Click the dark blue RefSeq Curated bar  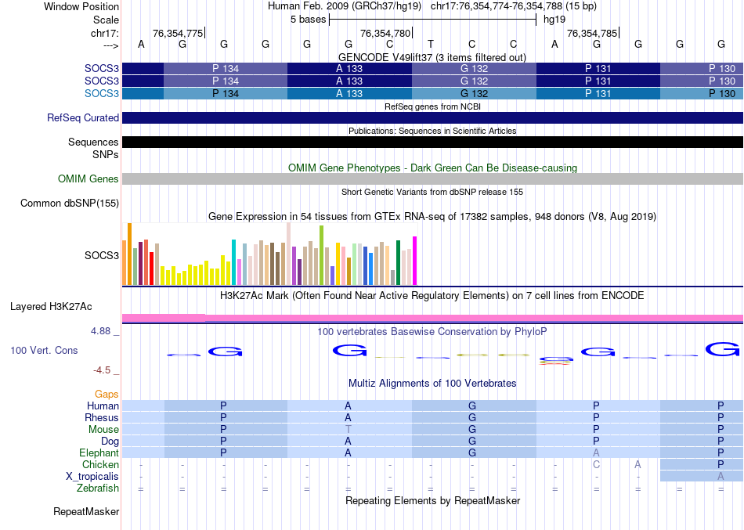point(432,117)
